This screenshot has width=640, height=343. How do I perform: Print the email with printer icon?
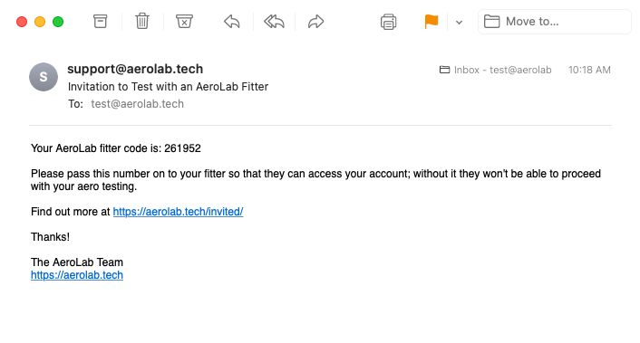[388, 22]
